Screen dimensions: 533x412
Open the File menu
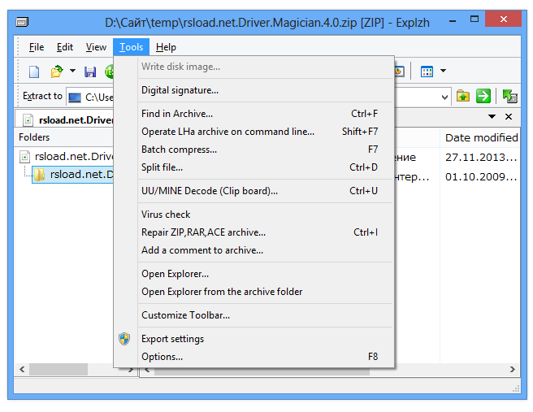(x=37, y=47)
